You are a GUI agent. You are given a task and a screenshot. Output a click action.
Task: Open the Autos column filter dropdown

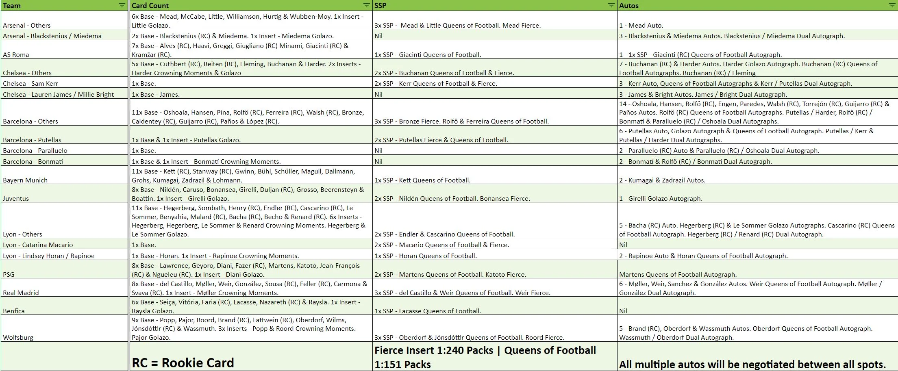tap(892, 5)
